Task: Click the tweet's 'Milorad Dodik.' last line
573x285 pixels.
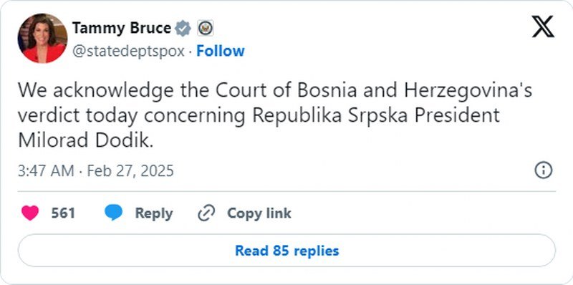Action: 85,140
